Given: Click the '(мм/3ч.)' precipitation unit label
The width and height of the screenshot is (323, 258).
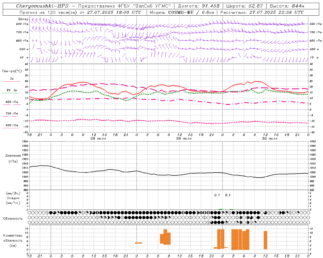Looking at the screenshot, I should pos(13,193).
